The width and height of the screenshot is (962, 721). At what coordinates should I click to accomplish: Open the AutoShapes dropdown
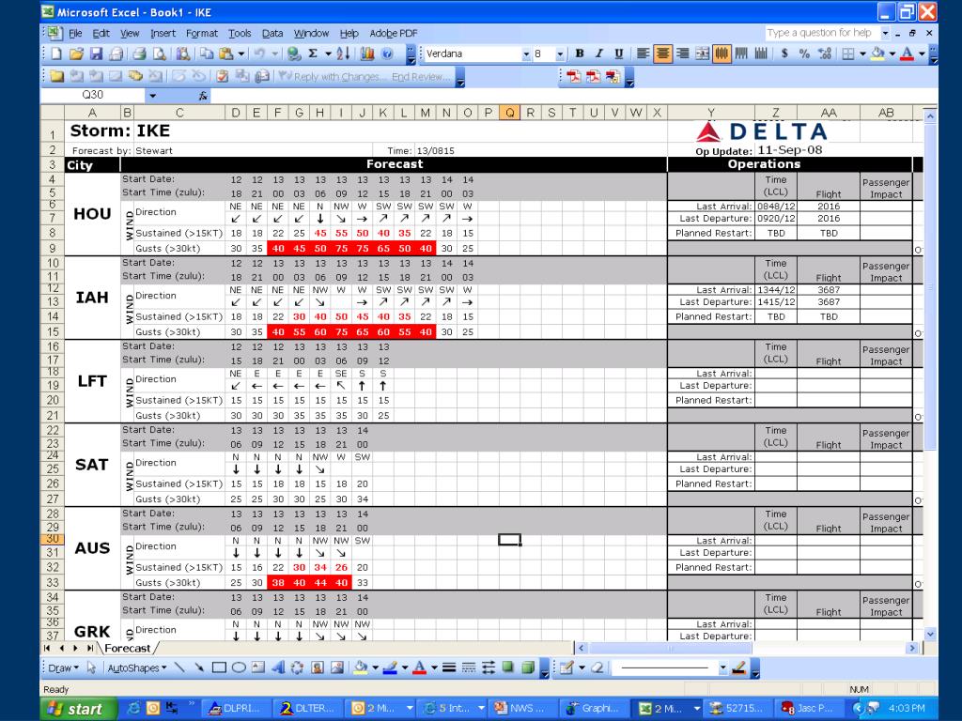pos(137,668)
